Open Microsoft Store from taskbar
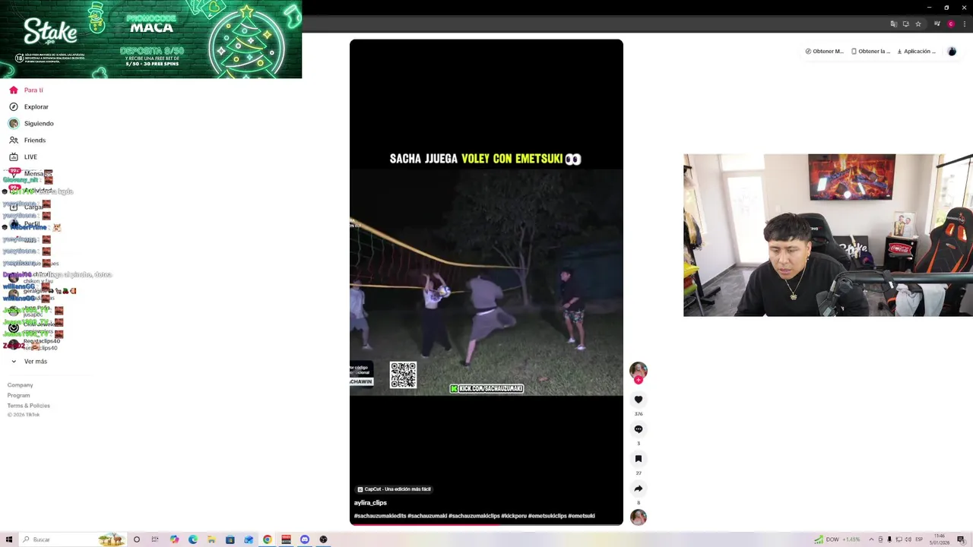 (230, 539)
